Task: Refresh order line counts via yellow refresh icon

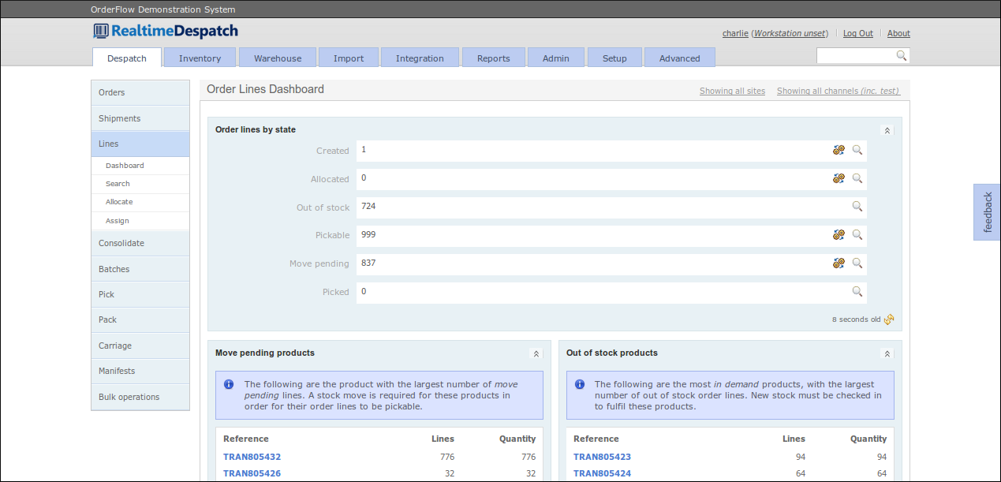Action: (x=889, y=319)
